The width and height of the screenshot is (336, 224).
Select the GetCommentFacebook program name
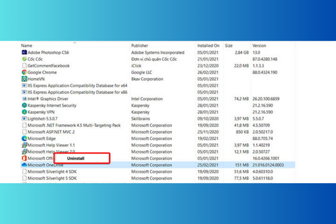49,66
